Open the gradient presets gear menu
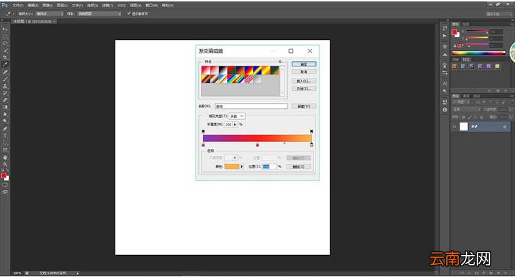 pyautogui.click(x=280, y=61)
